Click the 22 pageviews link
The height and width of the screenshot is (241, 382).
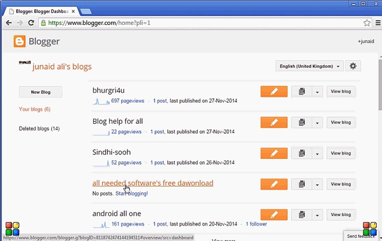pos(126,132)
